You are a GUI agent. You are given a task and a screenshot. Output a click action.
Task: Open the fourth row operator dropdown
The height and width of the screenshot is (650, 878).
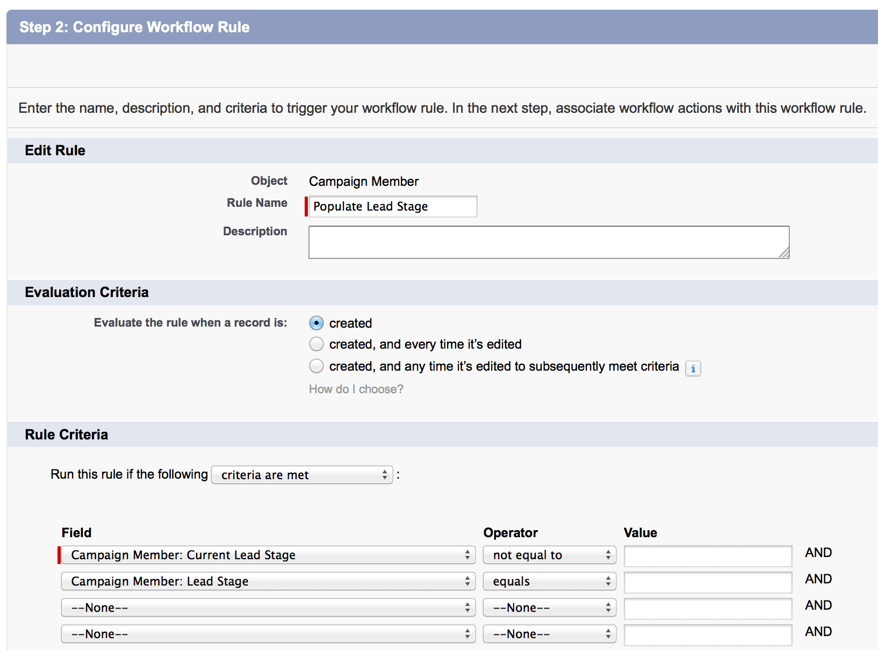click(x=549, y=634)
